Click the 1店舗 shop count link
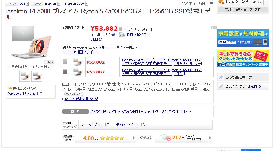 pos(101,48)
